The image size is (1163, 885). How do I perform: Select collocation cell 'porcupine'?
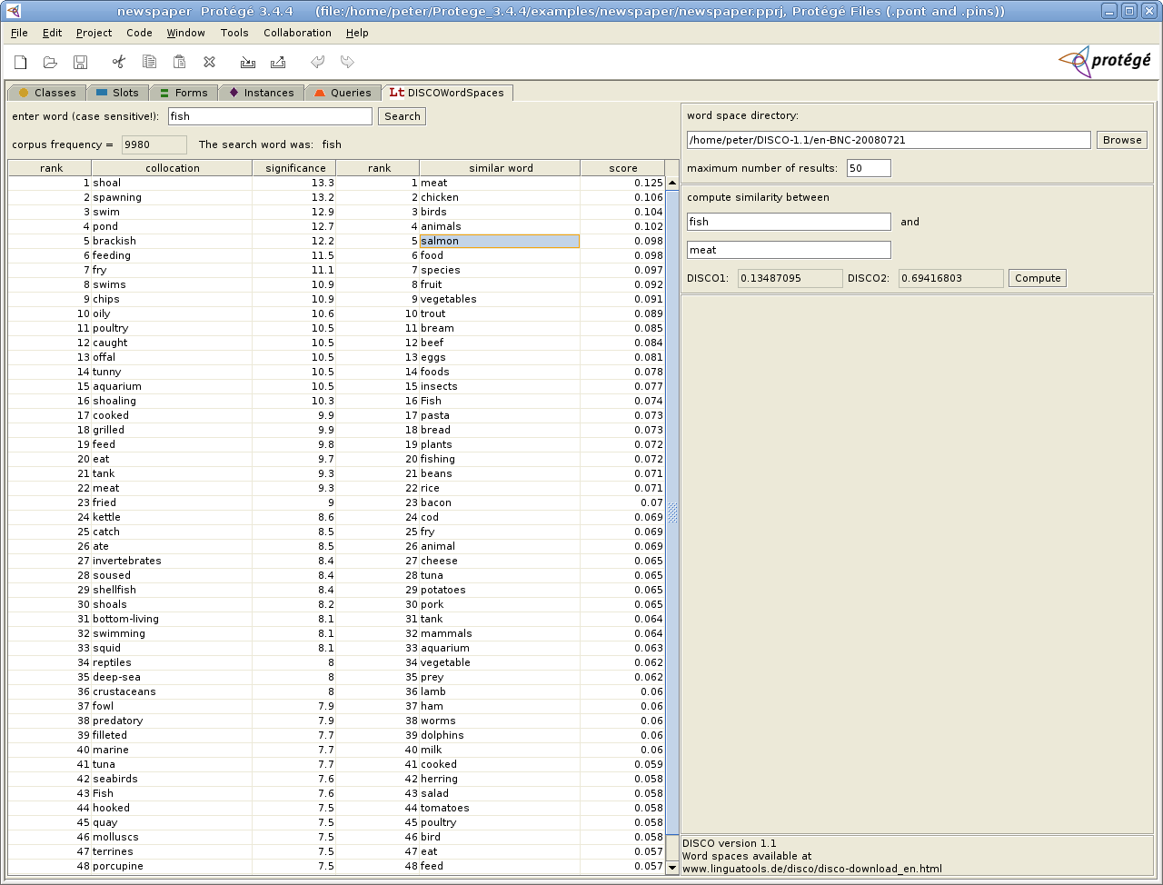[172, 866]
